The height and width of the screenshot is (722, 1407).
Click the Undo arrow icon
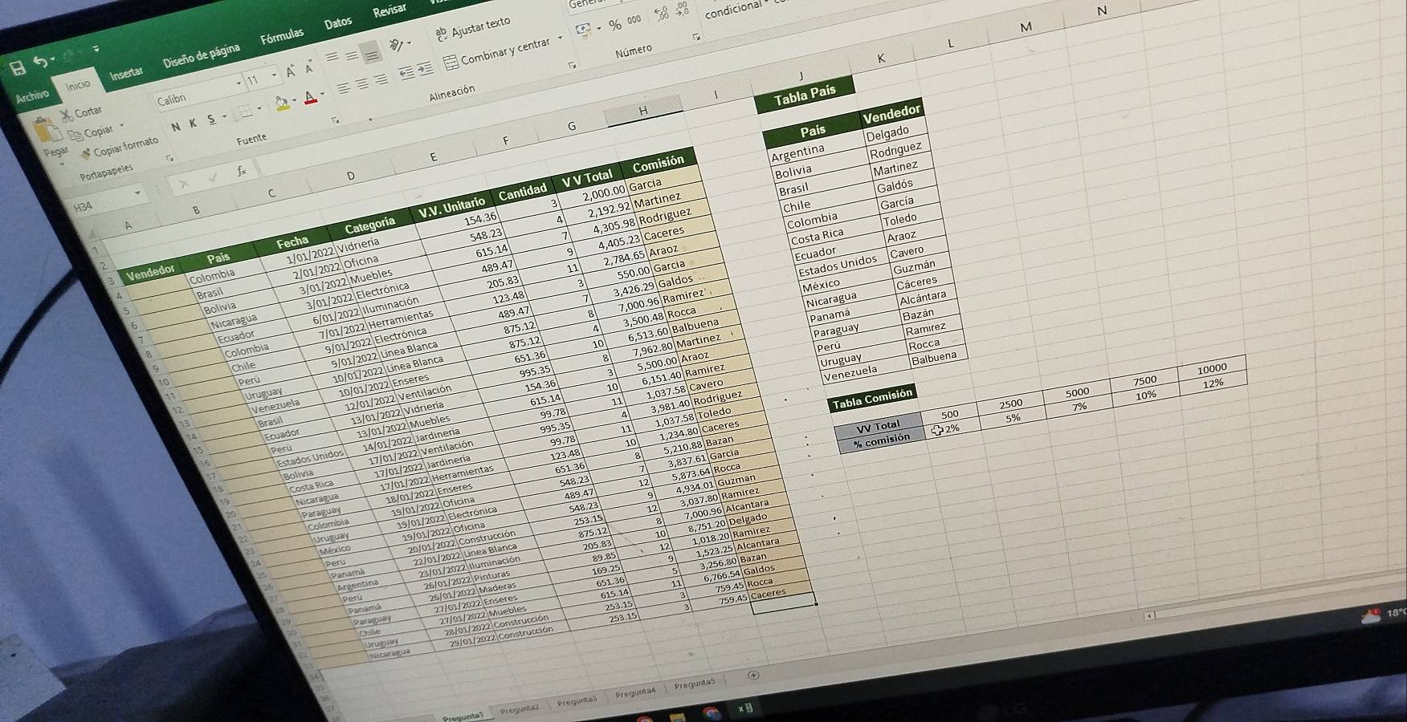tap(42, 62)
